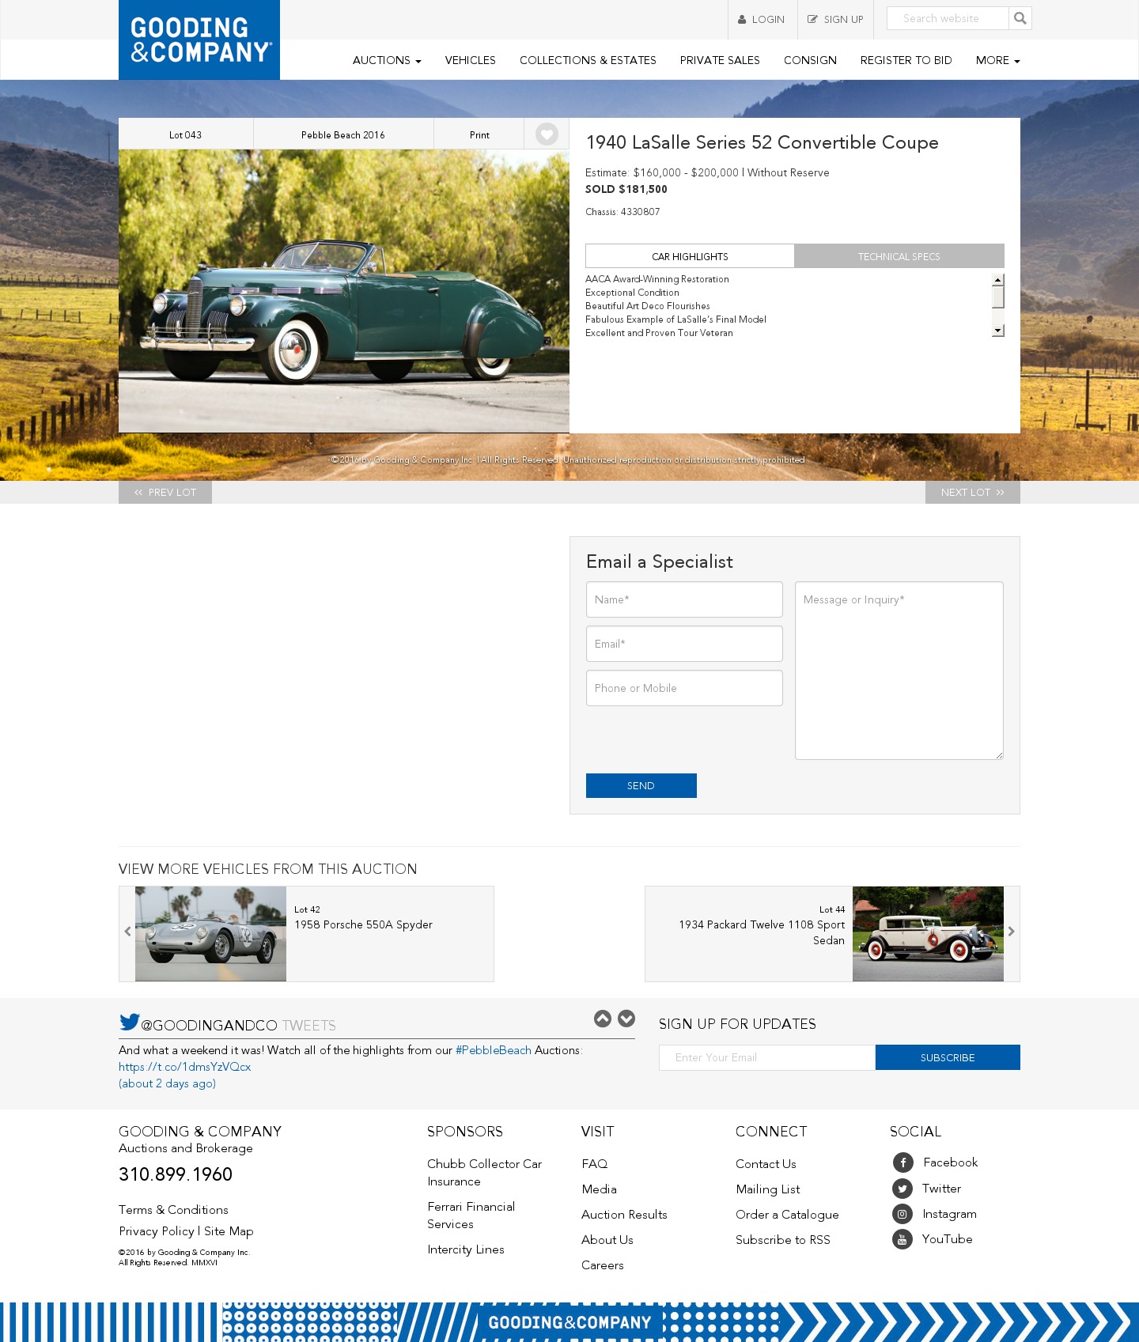Open the #PebbleBeach hashtag link

tap(494, 1050)
